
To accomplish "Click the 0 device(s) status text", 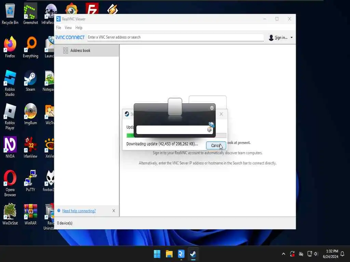I will [x=65, y=223].
